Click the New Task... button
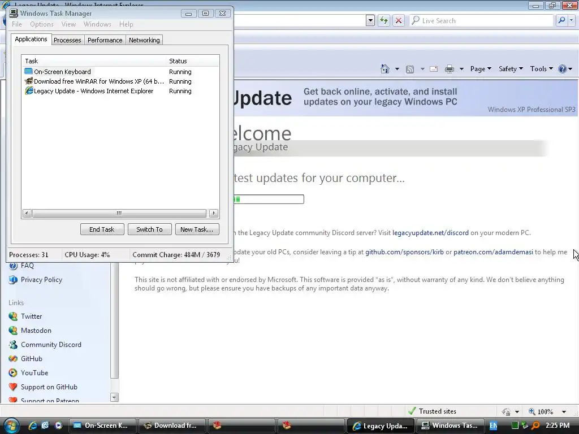Viewport: 579px width, 434px height. pos(197,229)
